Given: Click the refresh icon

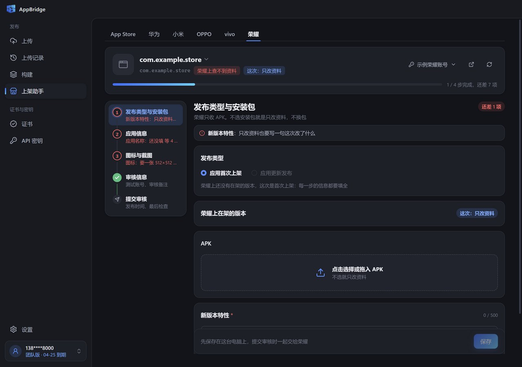Looking at the screenshot, I should click(x=489, y=64).
